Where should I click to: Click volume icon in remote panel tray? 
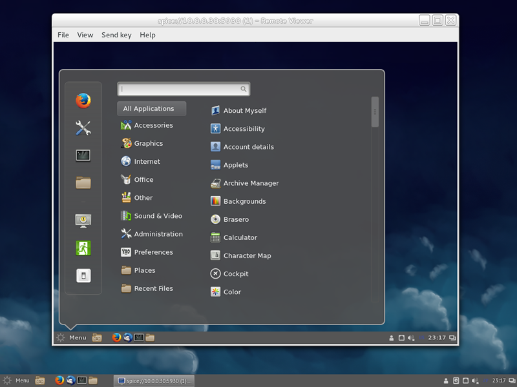[411, 338]
